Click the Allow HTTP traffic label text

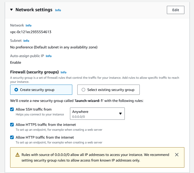pos(45,137)
